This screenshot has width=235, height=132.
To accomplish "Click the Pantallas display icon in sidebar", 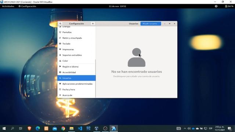I will [x=60, y=32].
